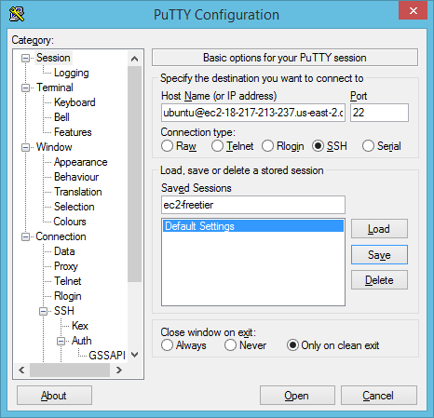Screen dimensions: 434x418
Task: Select the Raw connection type
Action: point(167,146)
